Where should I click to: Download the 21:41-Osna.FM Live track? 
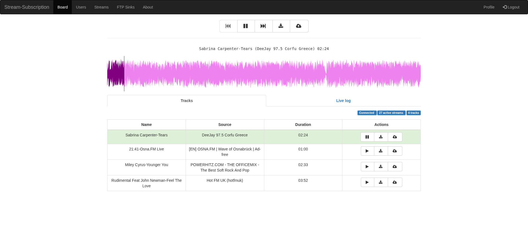pos(381,151)
